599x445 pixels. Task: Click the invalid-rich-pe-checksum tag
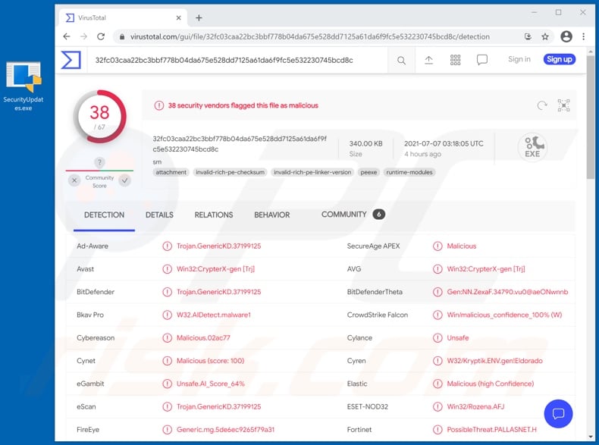click(230, 172)
